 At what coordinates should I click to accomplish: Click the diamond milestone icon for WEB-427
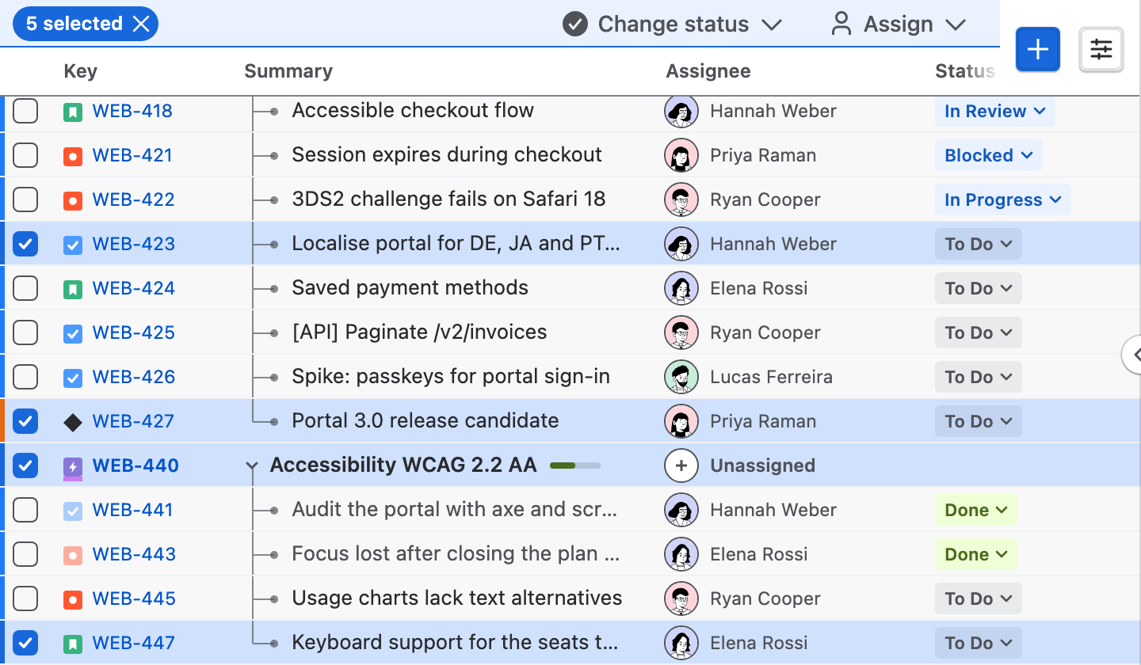click(x=73, y=422)
